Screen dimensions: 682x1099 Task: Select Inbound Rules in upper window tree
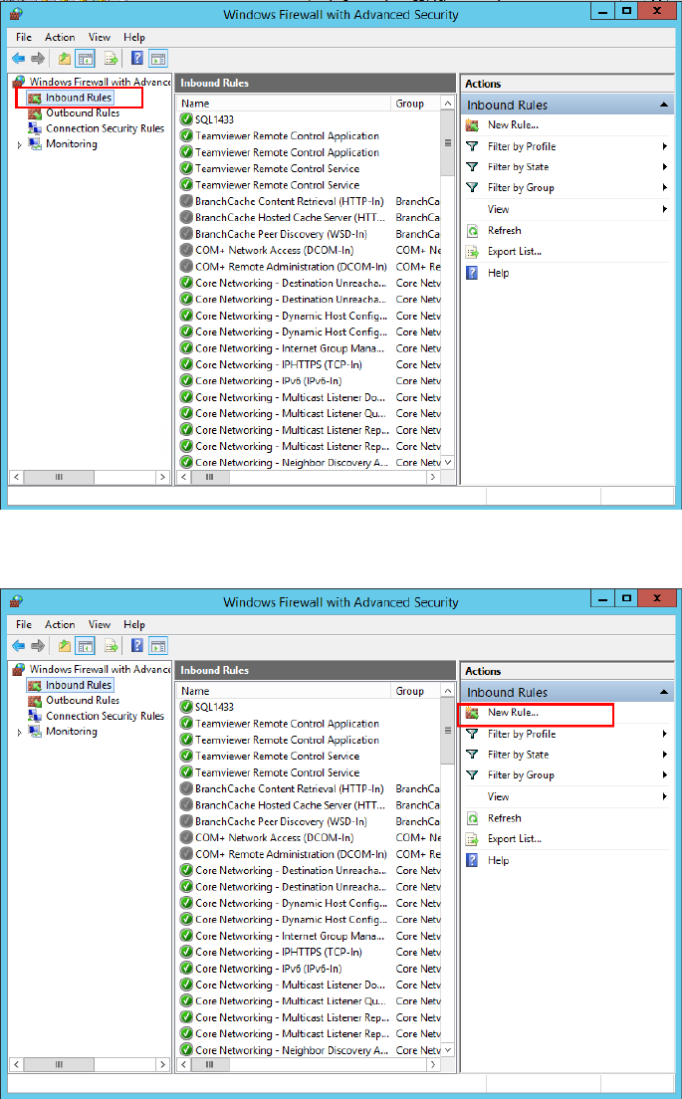pyautogui.click(x=79, y=98)
